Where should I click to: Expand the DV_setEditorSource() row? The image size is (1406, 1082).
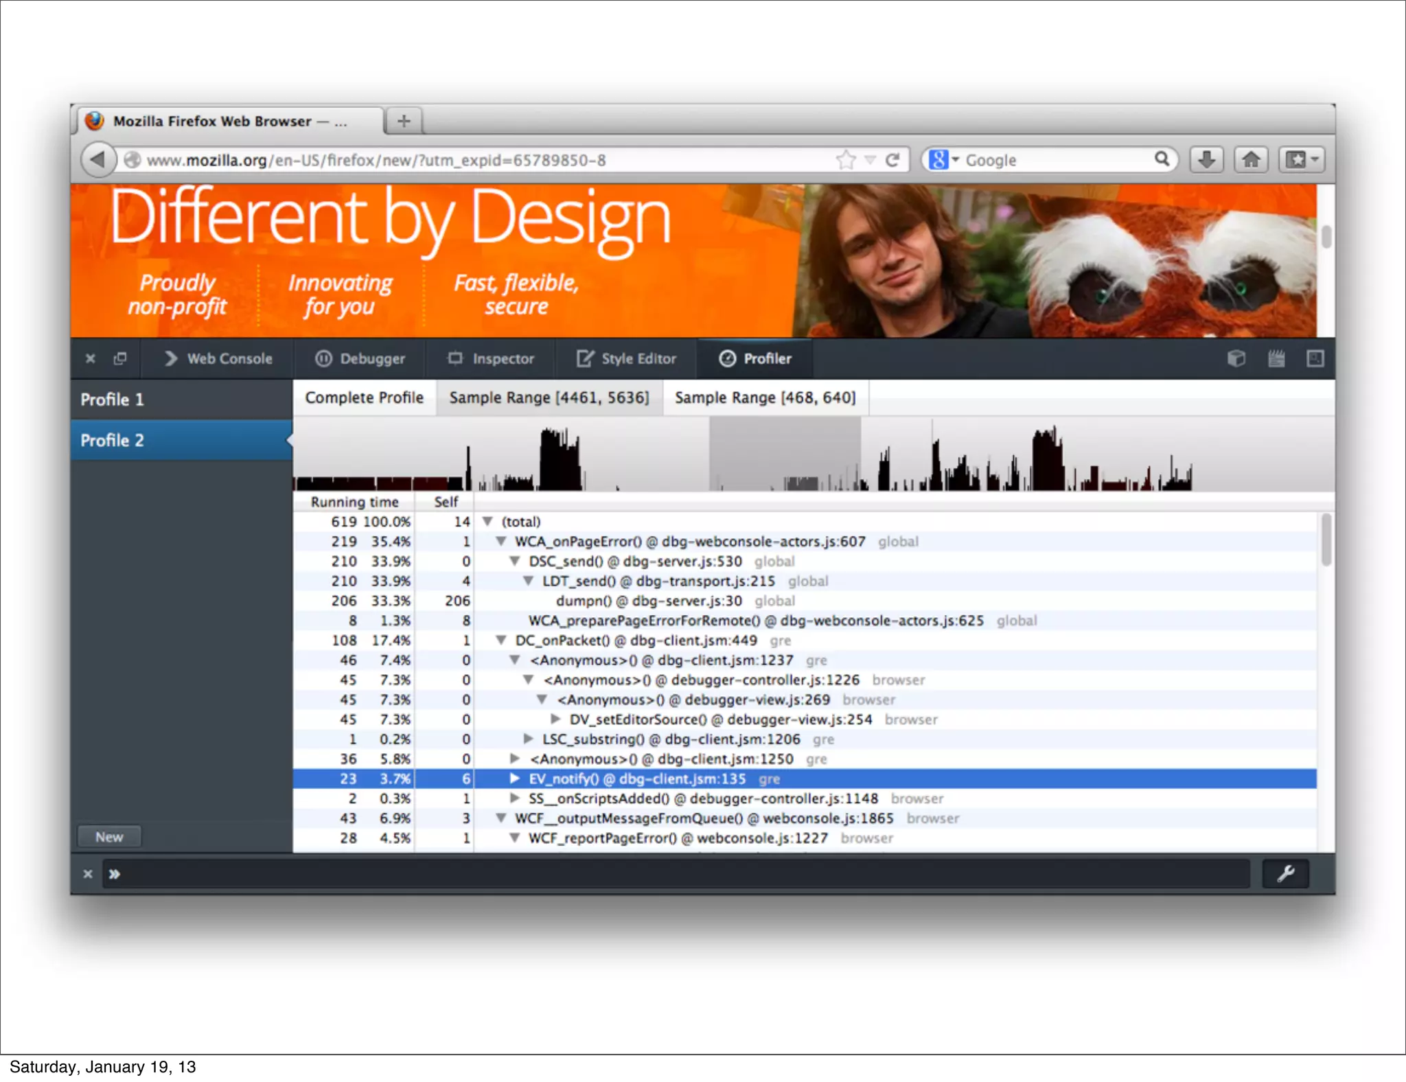click(555, 719)
